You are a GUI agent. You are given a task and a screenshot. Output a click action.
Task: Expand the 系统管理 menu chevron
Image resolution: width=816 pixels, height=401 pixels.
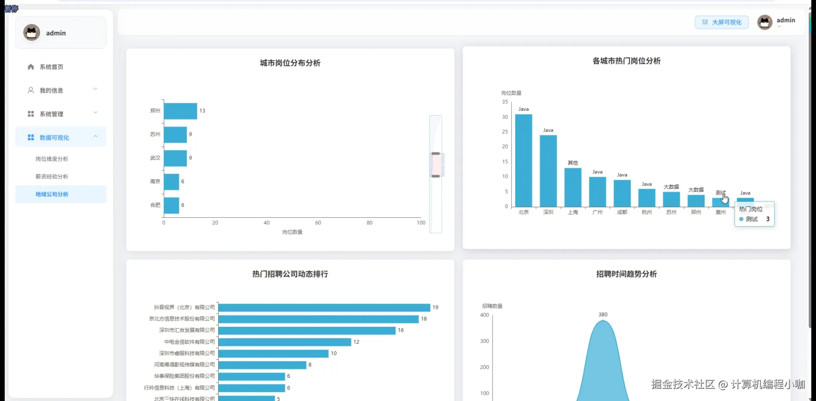(x=95, y=113)
